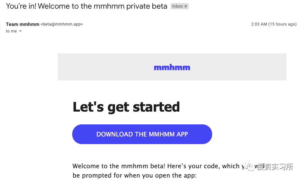Screen dimensions: 303x180
Task: Click the "Welcome to the mmhmm beta!" sentence
Action: click(119, 166)
